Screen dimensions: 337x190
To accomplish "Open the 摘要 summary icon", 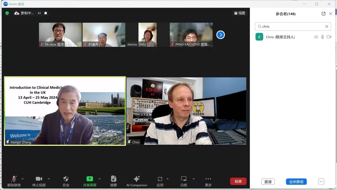I will point(113,179).
